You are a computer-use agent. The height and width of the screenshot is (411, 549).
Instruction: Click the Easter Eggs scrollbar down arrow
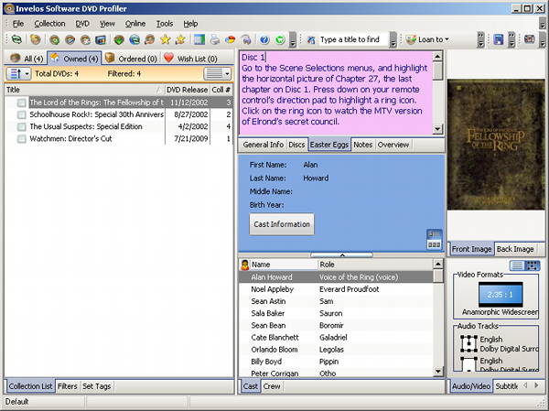437,129
